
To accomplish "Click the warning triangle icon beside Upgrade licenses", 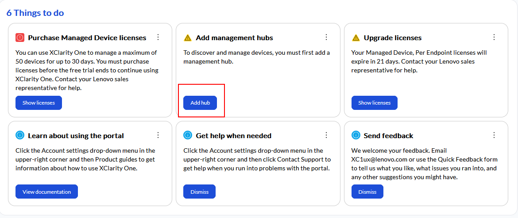I will coord(356,38).
